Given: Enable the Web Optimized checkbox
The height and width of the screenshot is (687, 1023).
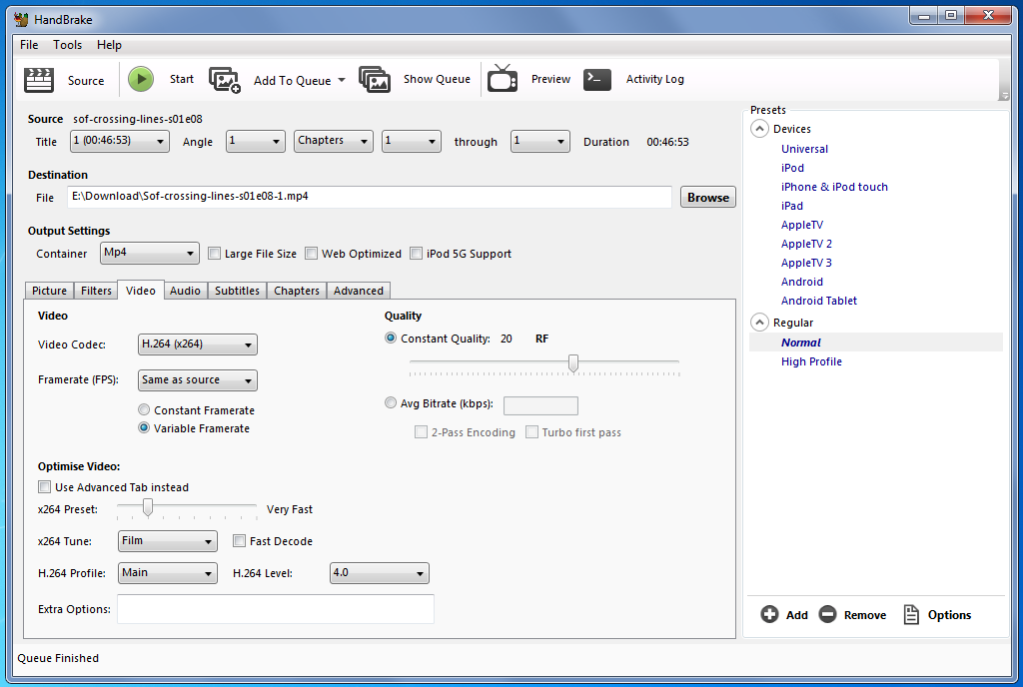Looking at the screenshot, I should (312, 253).
